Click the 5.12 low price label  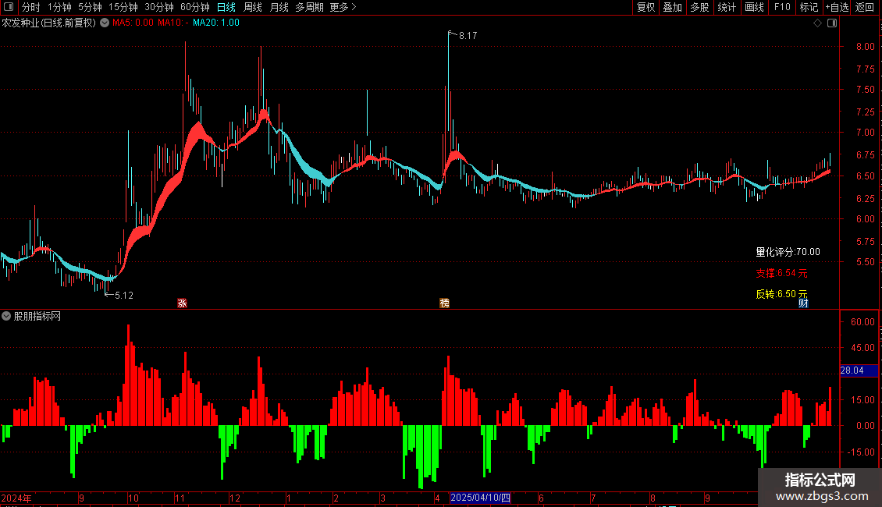(124, 295)
